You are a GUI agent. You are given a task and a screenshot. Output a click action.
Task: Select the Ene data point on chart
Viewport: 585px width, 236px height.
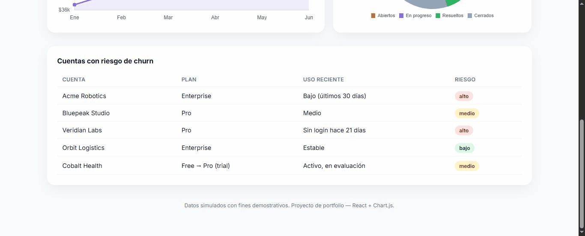(x=75, y=5)
